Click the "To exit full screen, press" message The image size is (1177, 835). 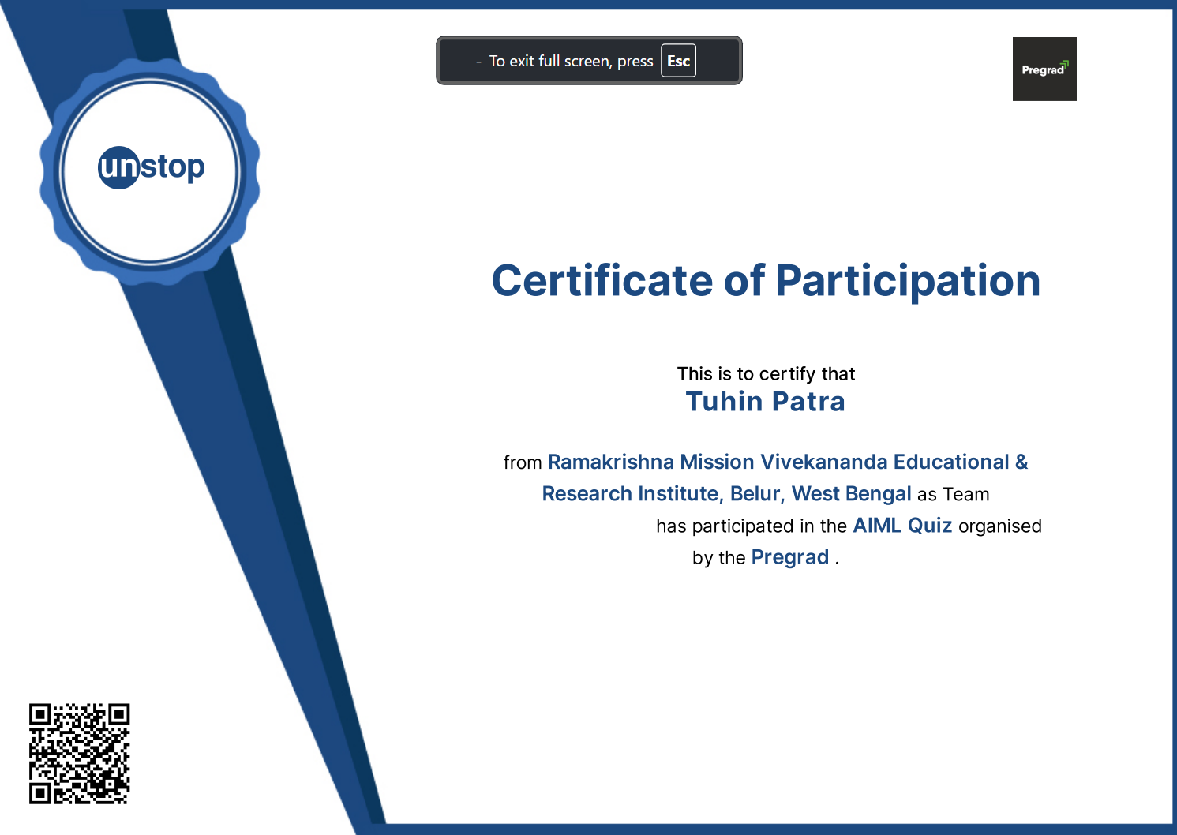571,61
